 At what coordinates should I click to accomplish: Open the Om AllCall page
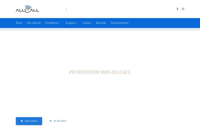(x=34, y=23)
